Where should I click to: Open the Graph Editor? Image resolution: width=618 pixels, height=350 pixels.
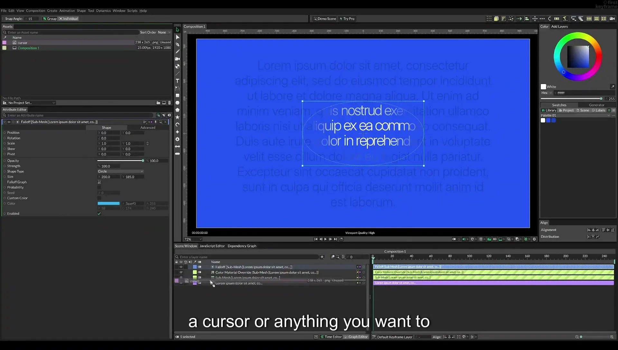pyautogui.click(x=356, y=337)
